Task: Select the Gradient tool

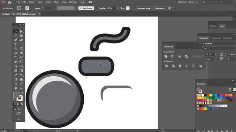Action: (x=21, y=70)
